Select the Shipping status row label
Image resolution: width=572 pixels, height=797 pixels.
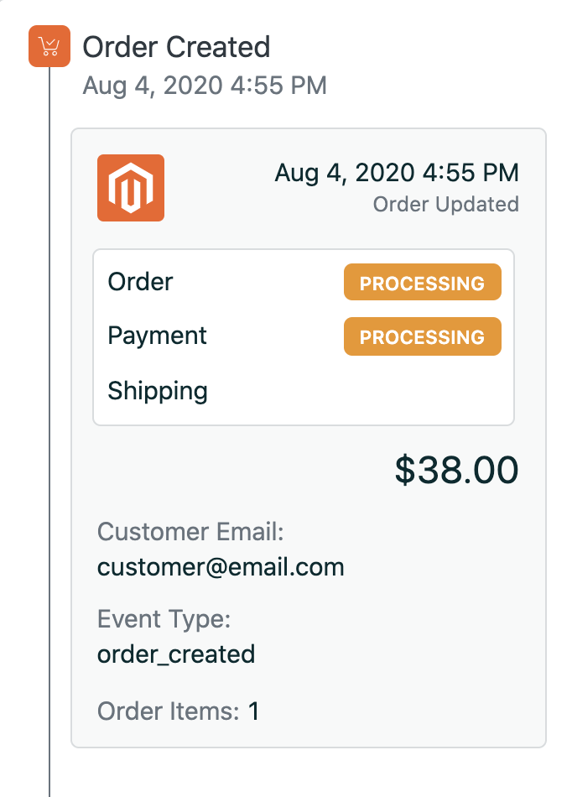(x=158, y=391)
